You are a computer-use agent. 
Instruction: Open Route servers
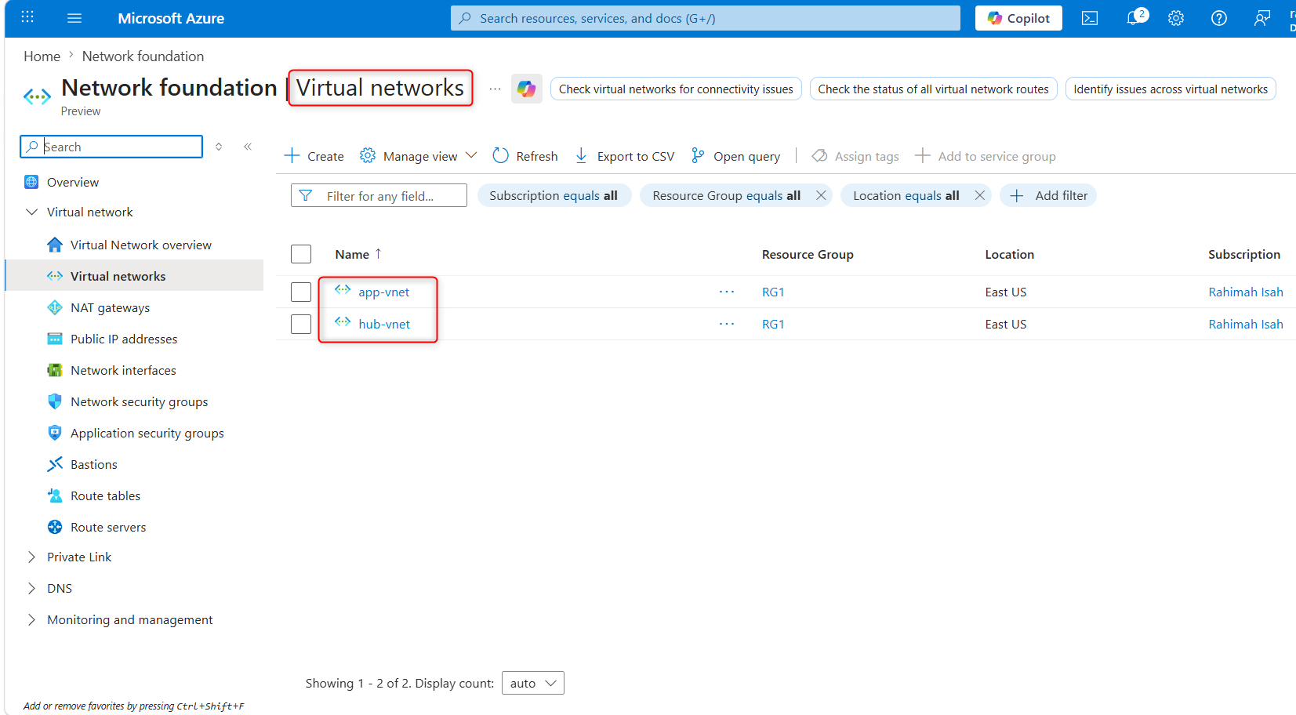(108, 527)
